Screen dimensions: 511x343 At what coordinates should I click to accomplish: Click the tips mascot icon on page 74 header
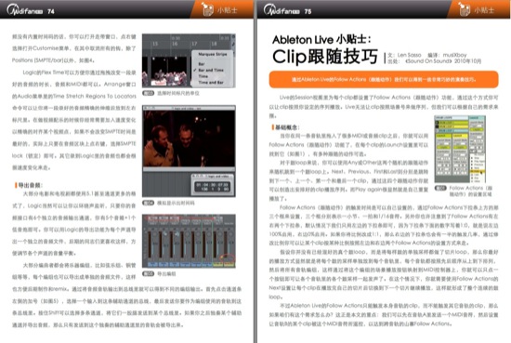point(206,8)
